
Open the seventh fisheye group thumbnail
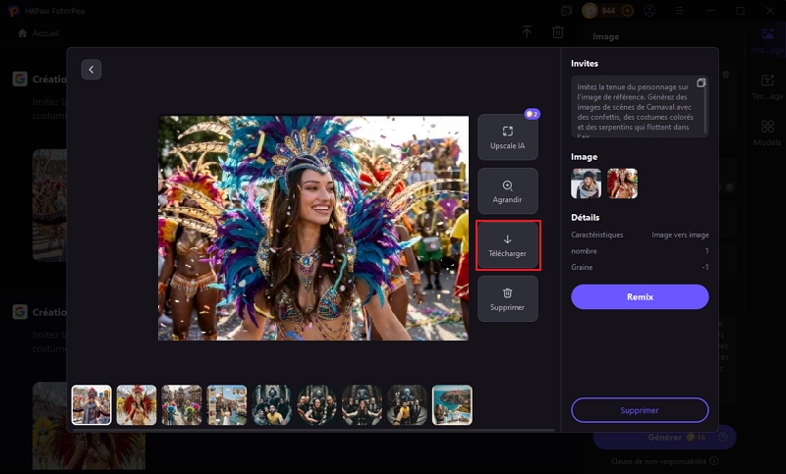pos(362,405)
